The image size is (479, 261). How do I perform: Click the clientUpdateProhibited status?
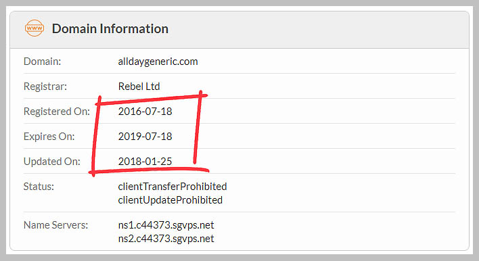coord(170,200)
